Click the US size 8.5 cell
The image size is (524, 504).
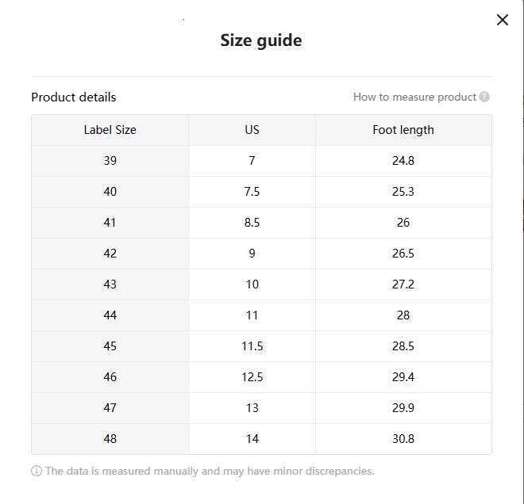point(252,223)
